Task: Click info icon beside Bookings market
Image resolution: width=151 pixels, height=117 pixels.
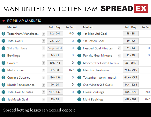Action: click(x=3, y=56)
